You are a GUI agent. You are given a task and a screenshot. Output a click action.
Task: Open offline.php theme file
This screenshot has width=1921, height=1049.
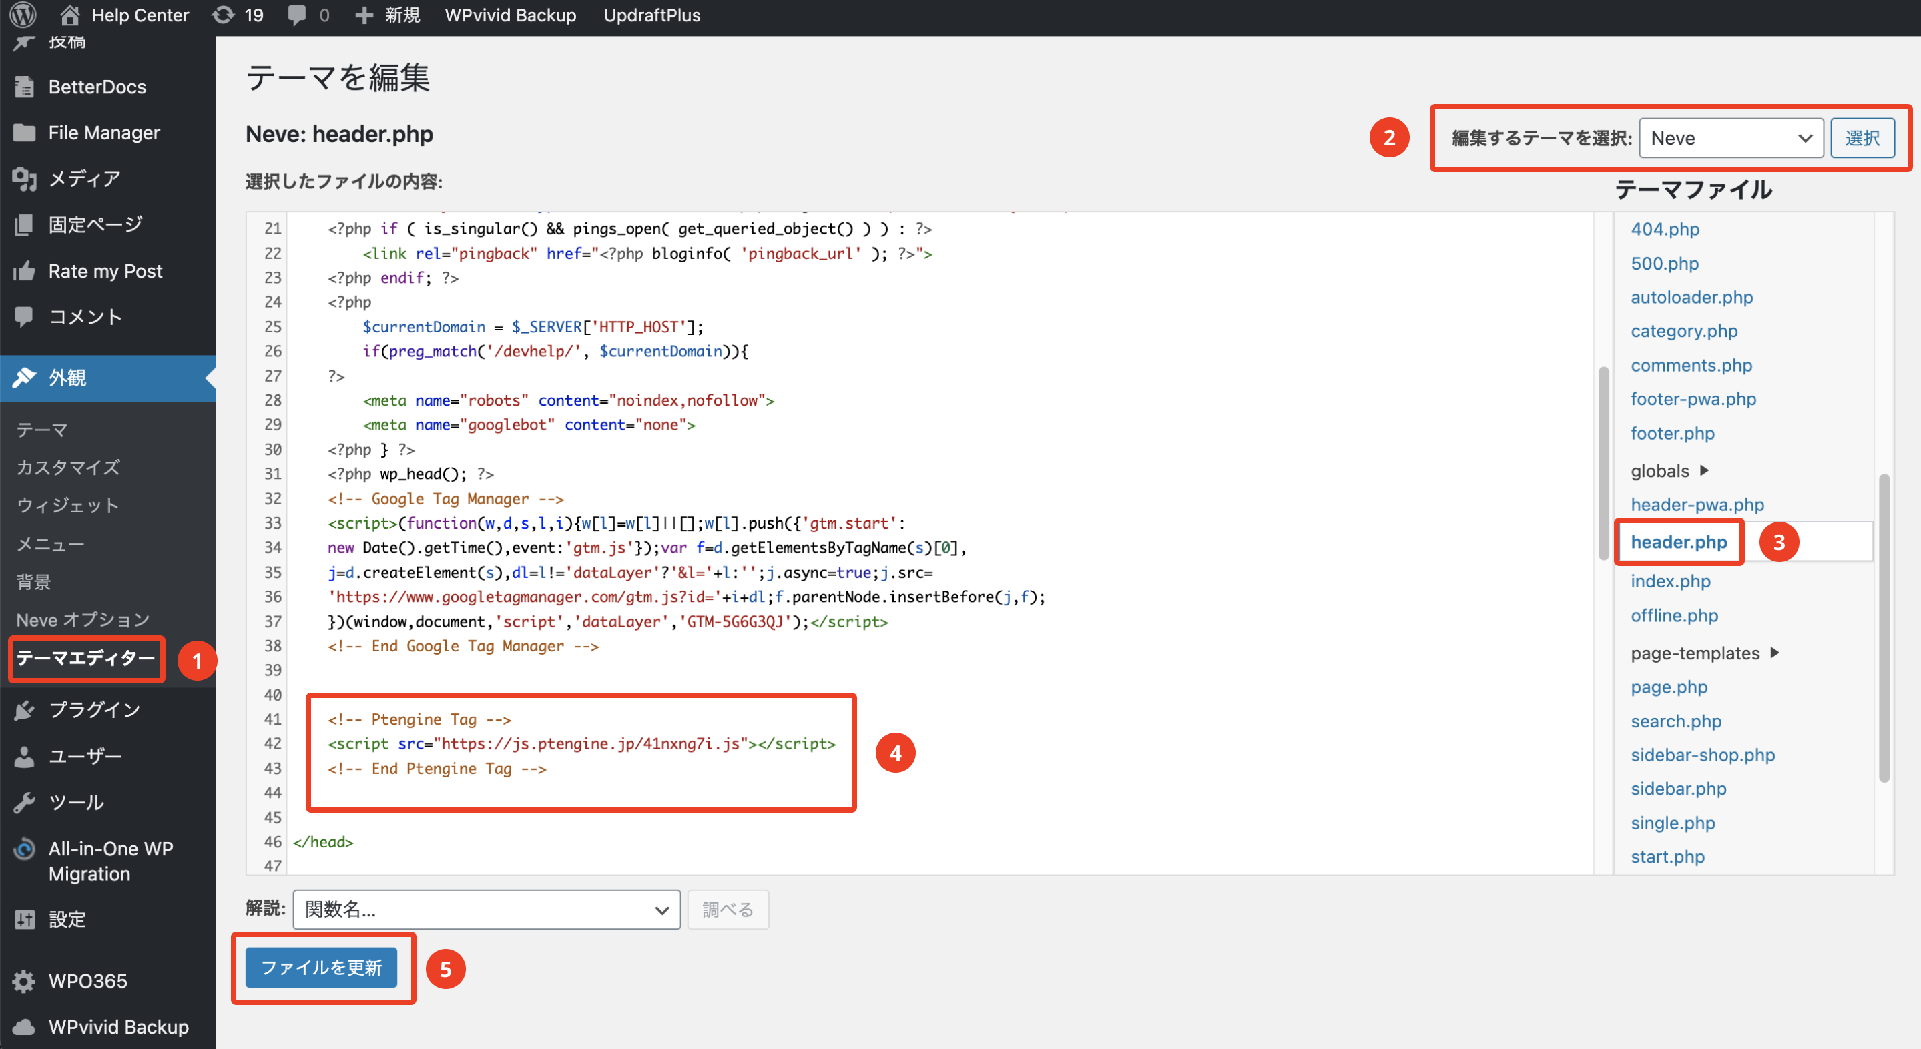coord(1674,615)
